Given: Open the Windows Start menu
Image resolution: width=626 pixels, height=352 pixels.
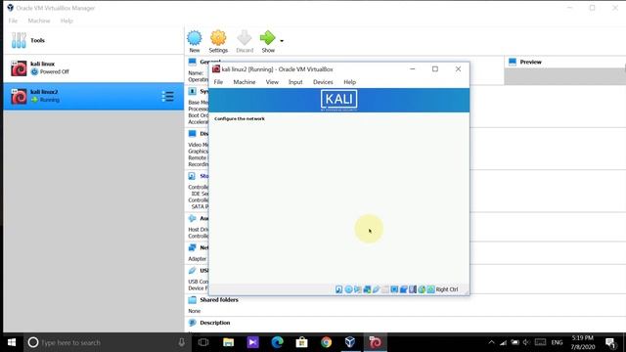Looking at the screenshot, I should (x=12, y=342).
